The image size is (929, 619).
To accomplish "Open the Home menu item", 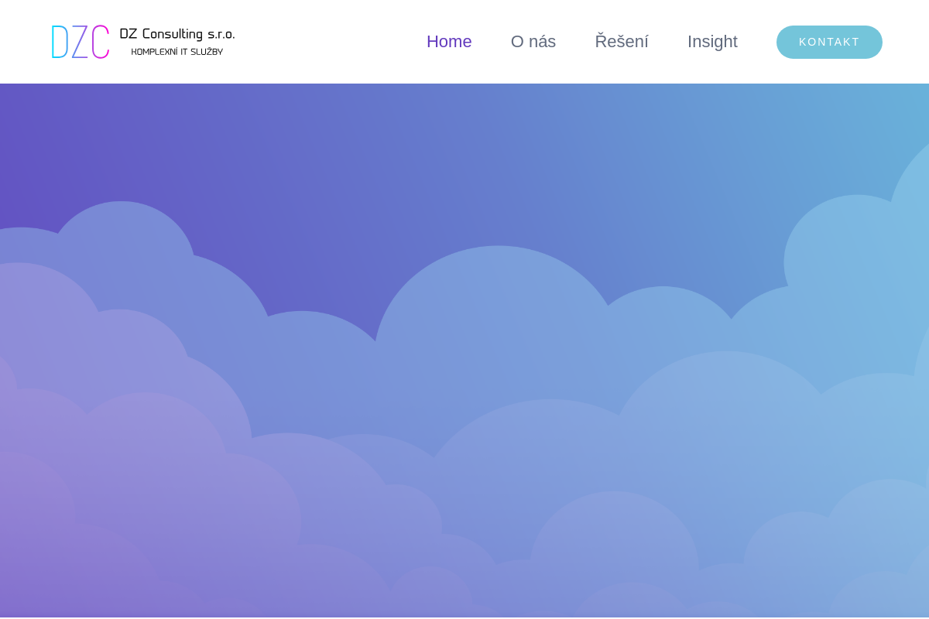I will [449, 42].
